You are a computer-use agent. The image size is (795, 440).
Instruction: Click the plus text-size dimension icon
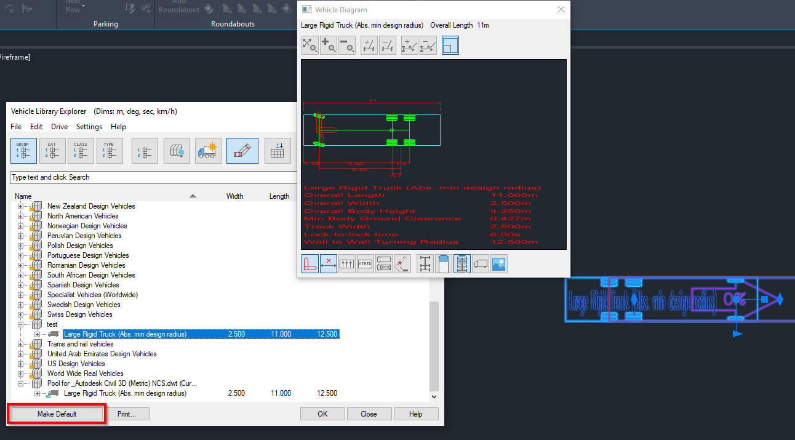click(409, 46)
